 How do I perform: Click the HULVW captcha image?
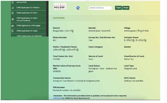tap(60, 6)
